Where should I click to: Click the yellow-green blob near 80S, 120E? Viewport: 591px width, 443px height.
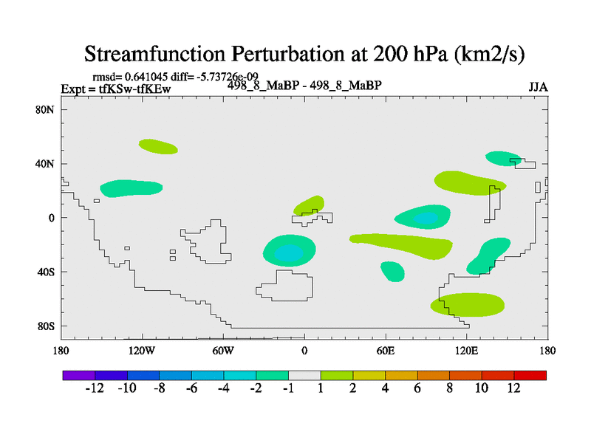point(468,304)
